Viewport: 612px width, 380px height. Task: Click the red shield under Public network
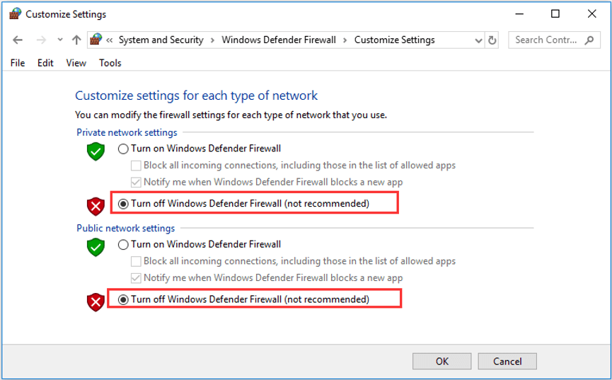click(x=96, y=301)
